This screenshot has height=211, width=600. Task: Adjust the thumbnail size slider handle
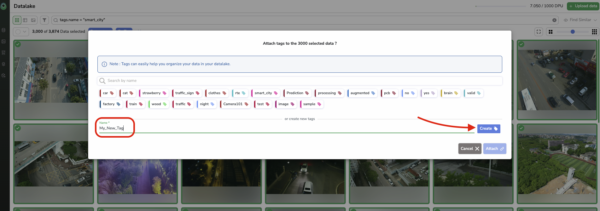point(573,31)
